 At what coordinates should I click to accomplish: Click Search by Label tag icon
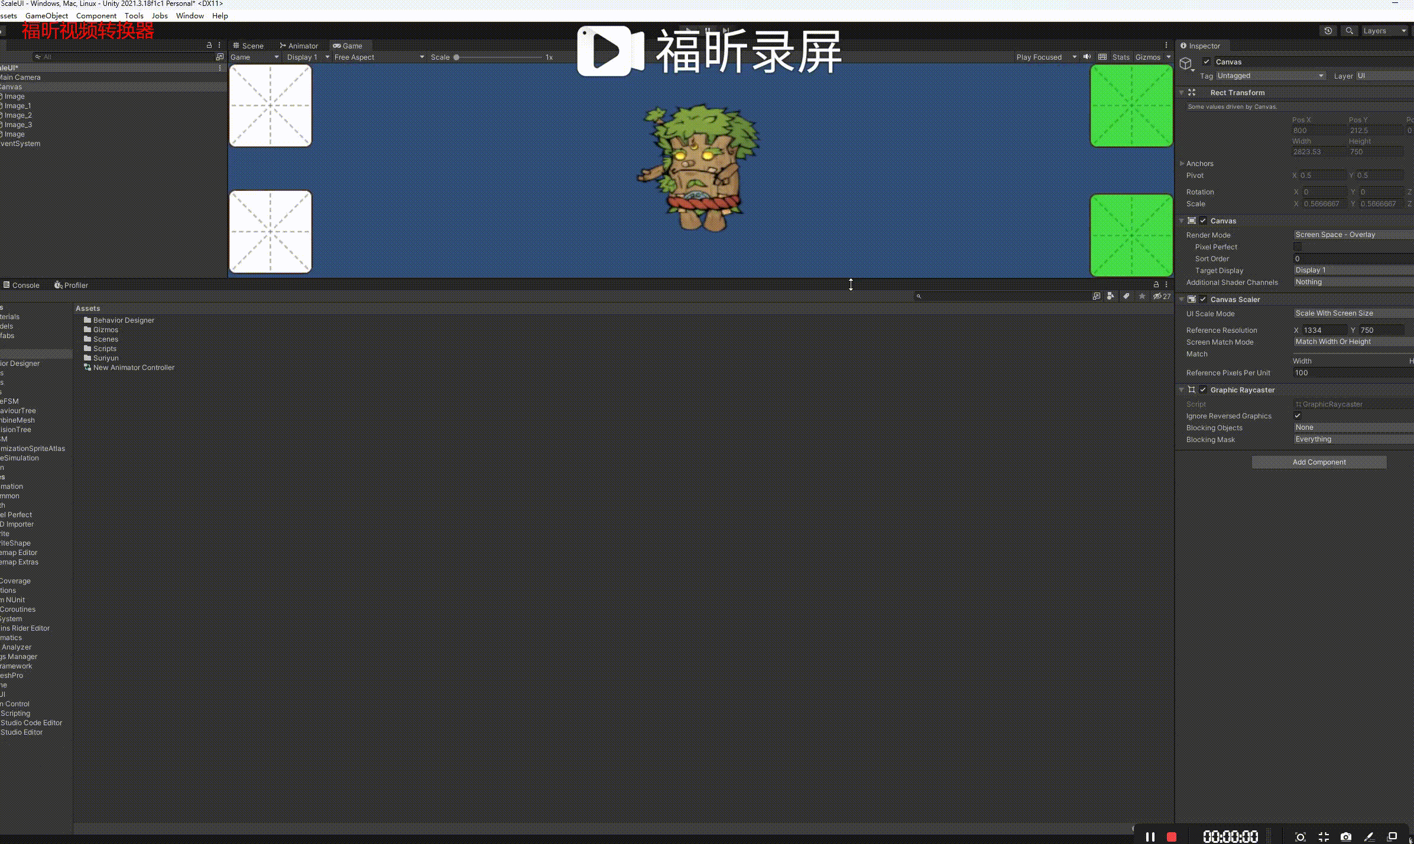click(1126, 296)
